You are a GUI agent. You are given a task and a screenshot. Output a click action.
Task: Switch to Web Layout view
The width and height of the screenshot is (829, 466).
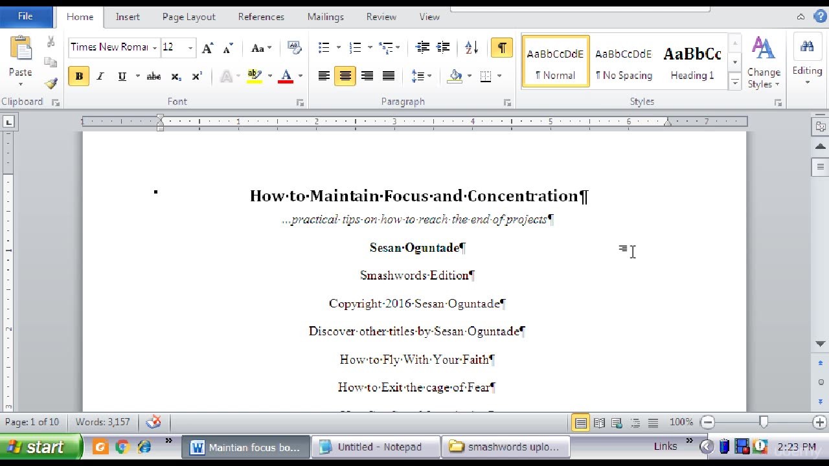click(617, 423)
